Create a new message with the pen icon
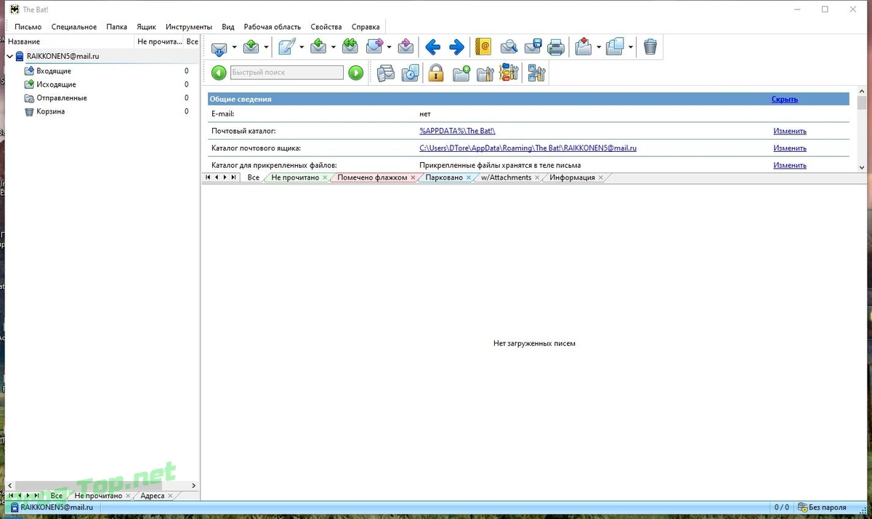The width and height of the screenshot is (872, 519). coord(287,47)
